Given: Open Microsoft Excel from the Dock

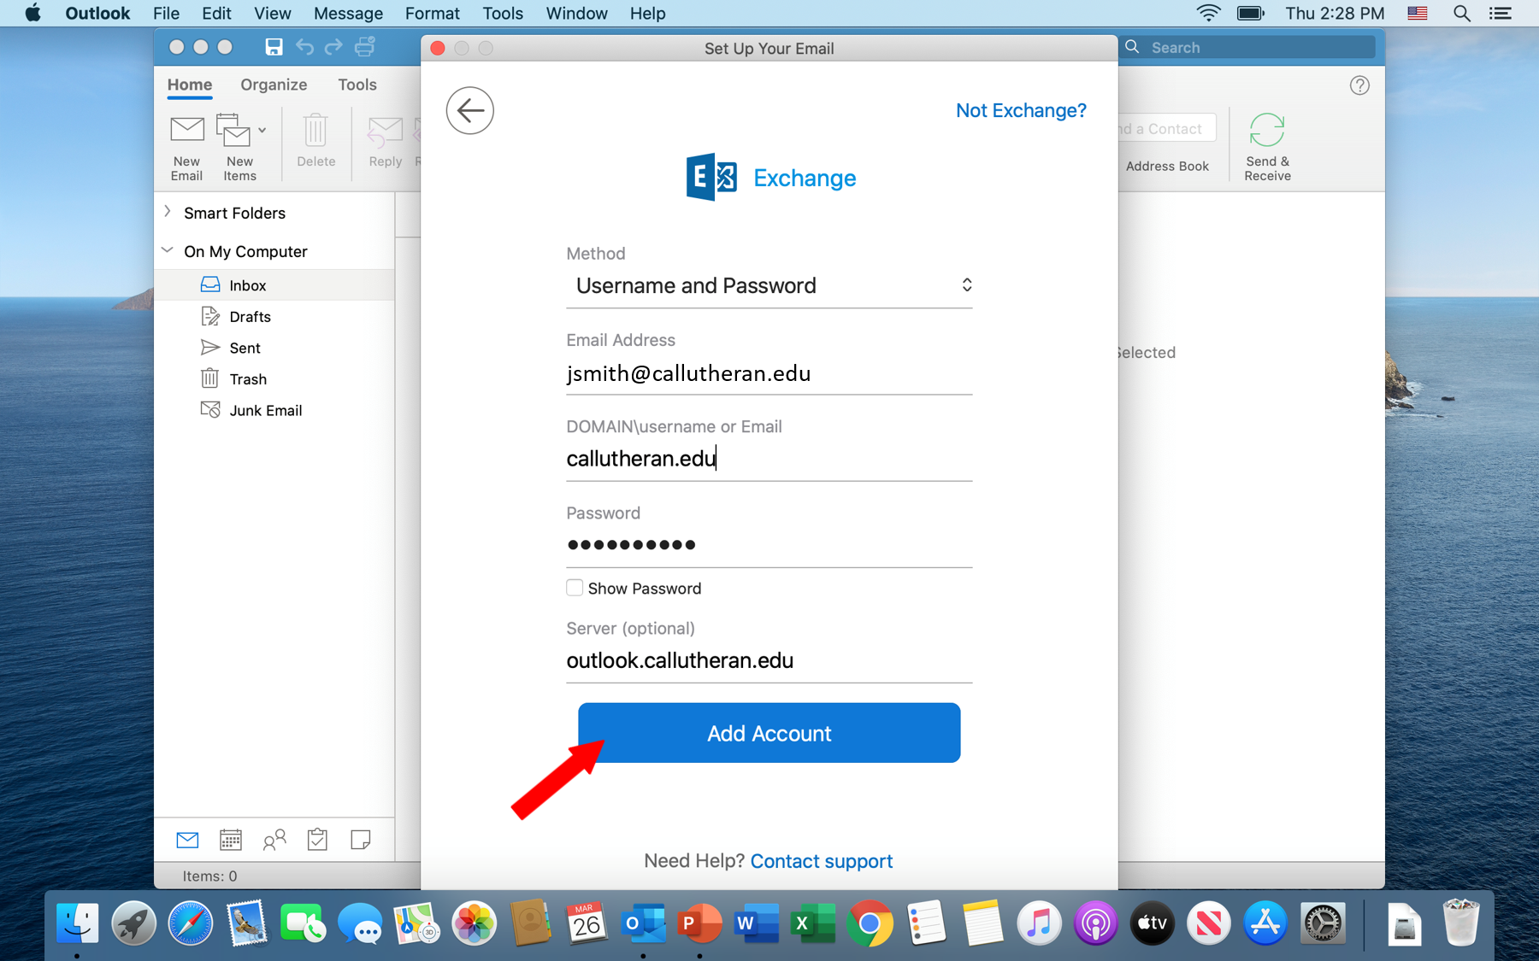Looking at the screenshot, I should [812, 923].
